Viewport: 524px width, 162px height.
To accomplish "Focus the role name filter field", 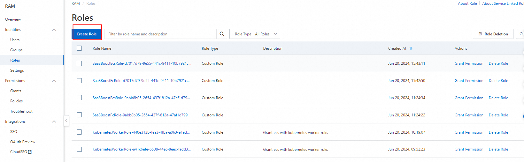I will [160, 34].
